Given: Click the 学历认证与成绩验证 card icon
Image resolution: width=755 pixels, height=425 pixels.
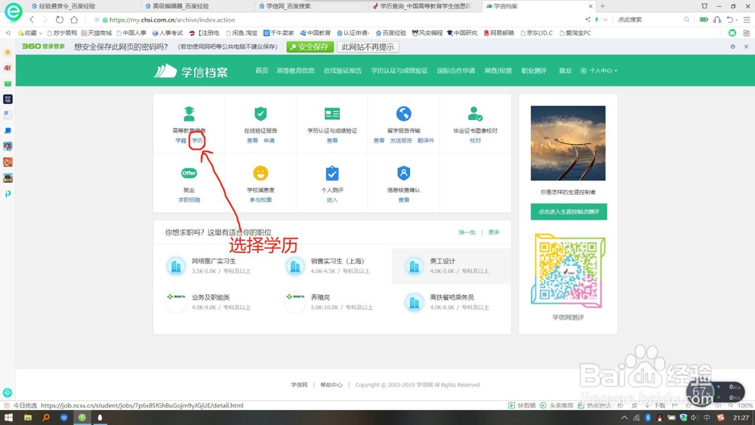Looking at the screenshot, I should click(x=331, y=114).
